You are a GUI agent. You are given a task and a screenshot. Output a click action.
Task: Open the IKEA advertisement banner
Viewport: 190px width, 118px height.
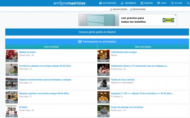(128, 20)
